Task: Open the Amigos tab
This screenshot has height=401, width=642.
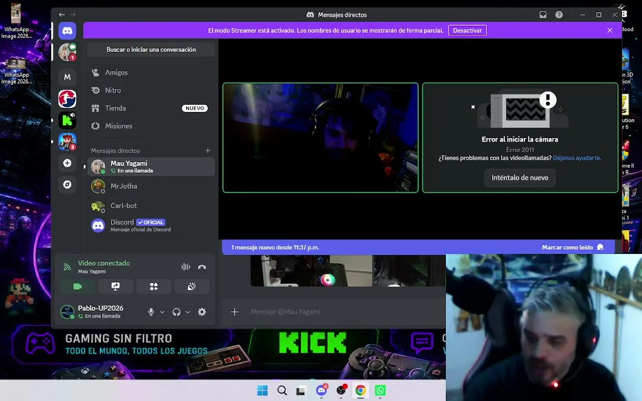Action: coord(150,72)
